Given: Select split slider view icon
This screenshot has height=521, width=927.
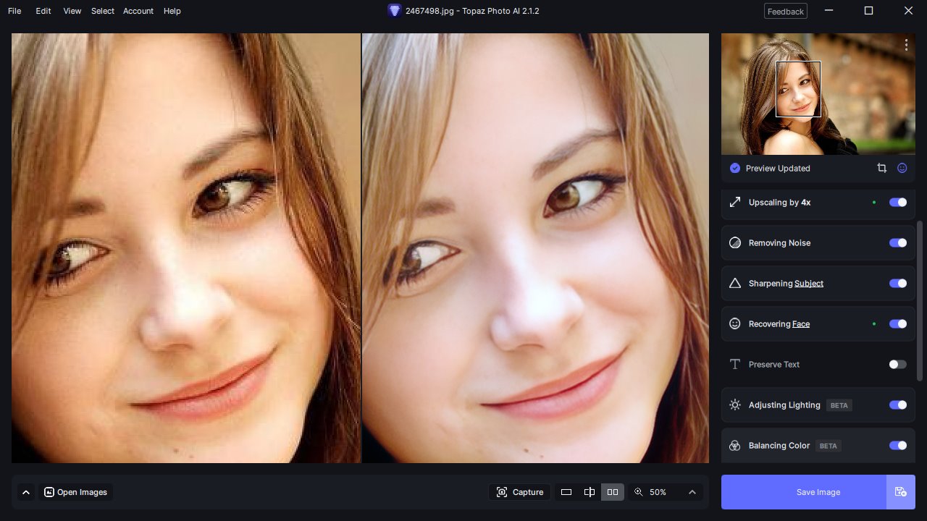Looking at the screenshot, I should tap(590, 492).
